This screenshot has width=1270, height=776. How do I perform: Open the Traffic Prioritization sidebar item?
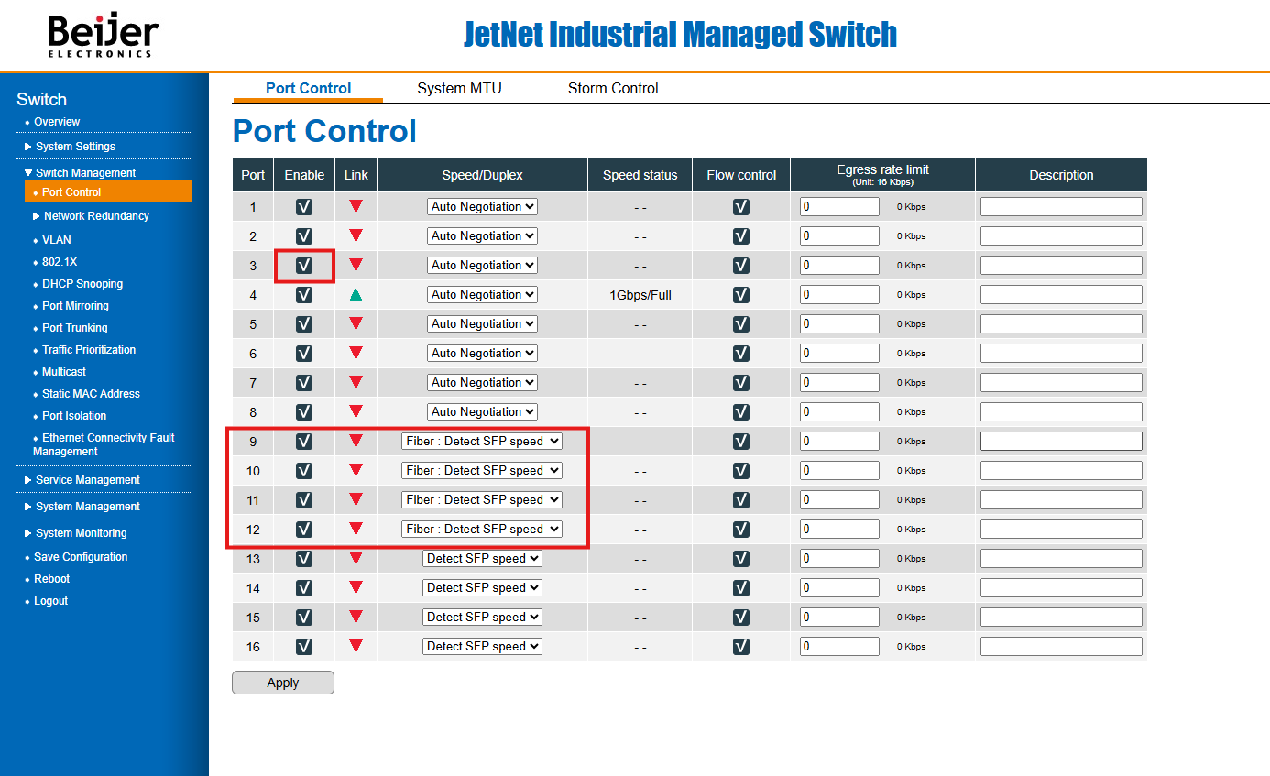(x=88, y=350)
